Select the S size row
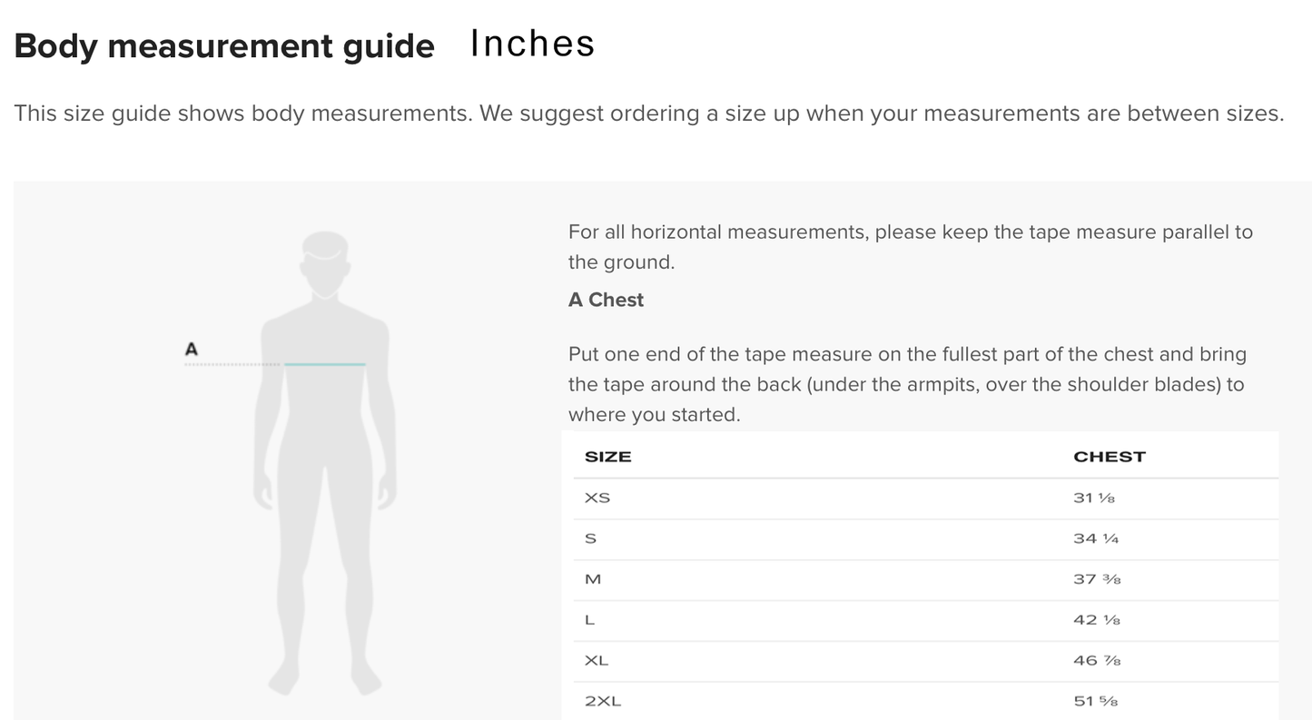The height and width of the screenshot is (720, 1312). (925, 539)
